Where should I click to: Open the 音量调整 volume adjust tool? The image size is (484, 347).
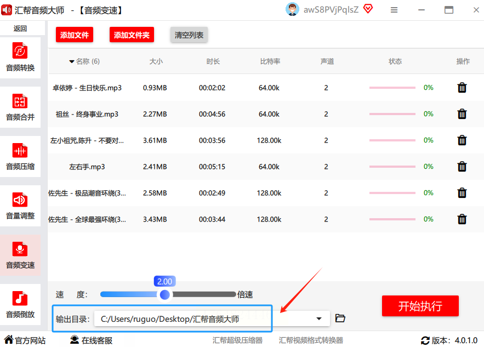[x=20, y=206]
